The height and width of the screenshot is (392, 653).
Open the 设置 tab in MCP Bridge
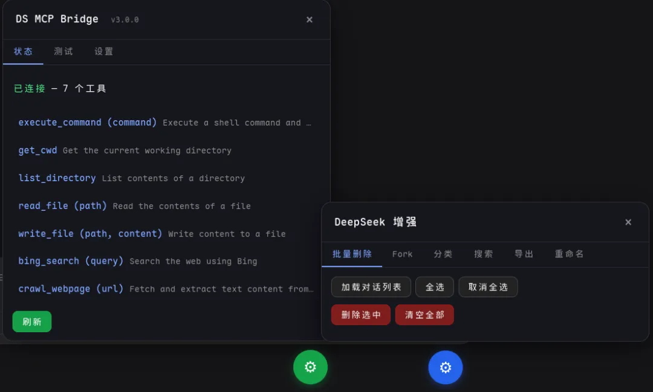coord(104,51)
